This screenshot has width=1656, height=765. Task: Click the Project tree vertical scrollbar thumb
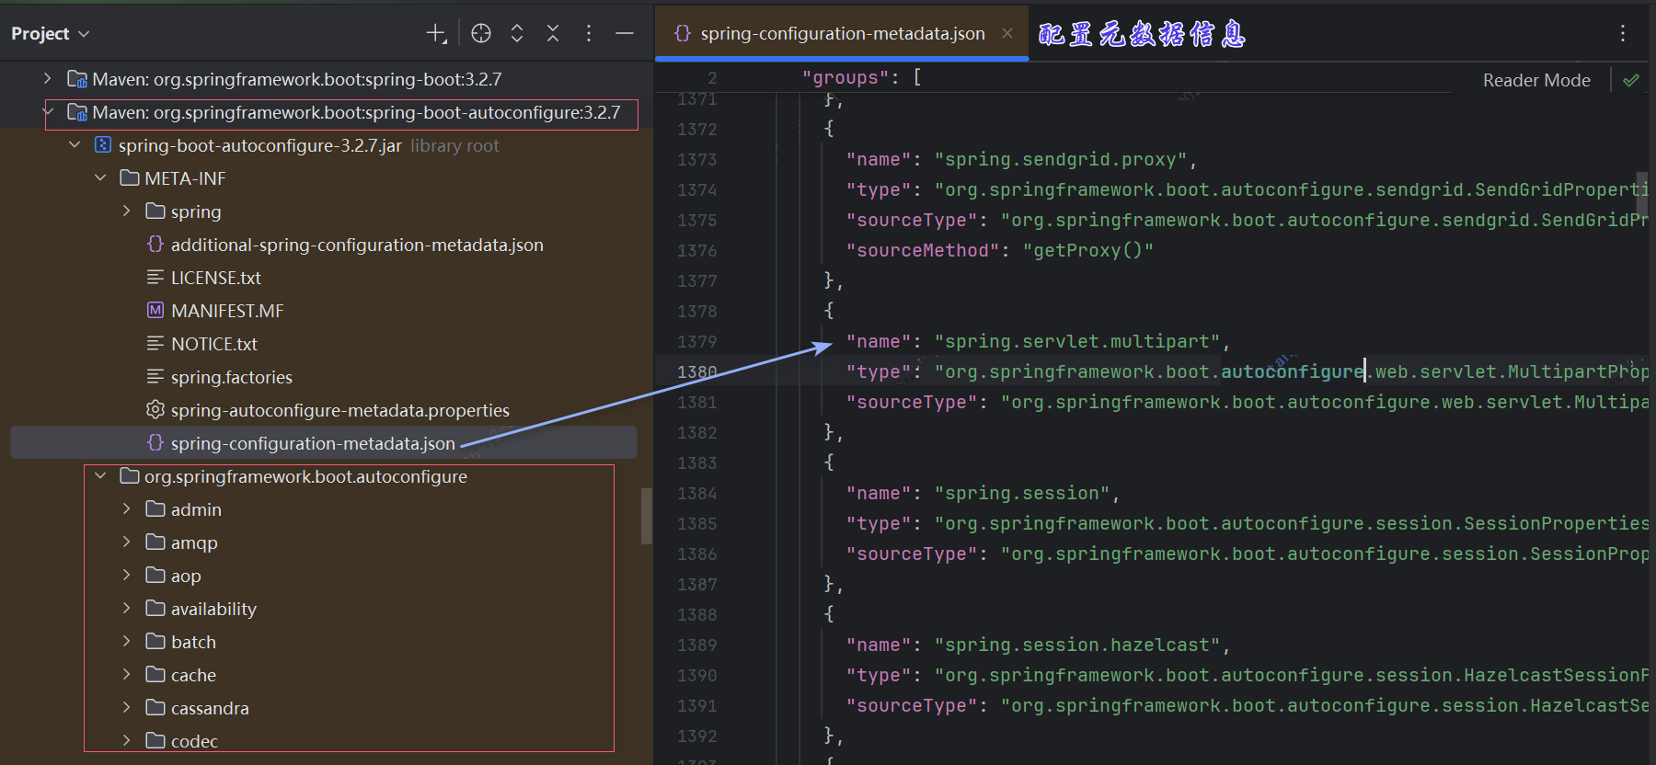647,516
